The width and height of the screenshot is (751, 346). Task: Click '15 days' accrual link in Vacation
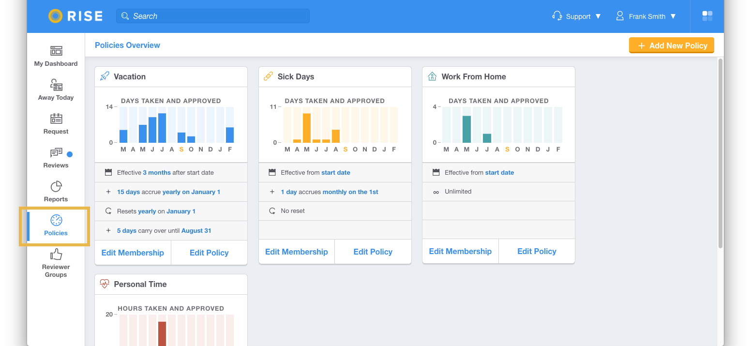(128, 192)
